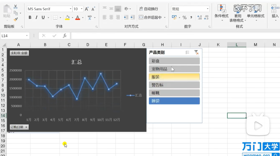Click the select-all corner triangle
The width and height of the screenshot is (280, 156).
pos(4,45)
